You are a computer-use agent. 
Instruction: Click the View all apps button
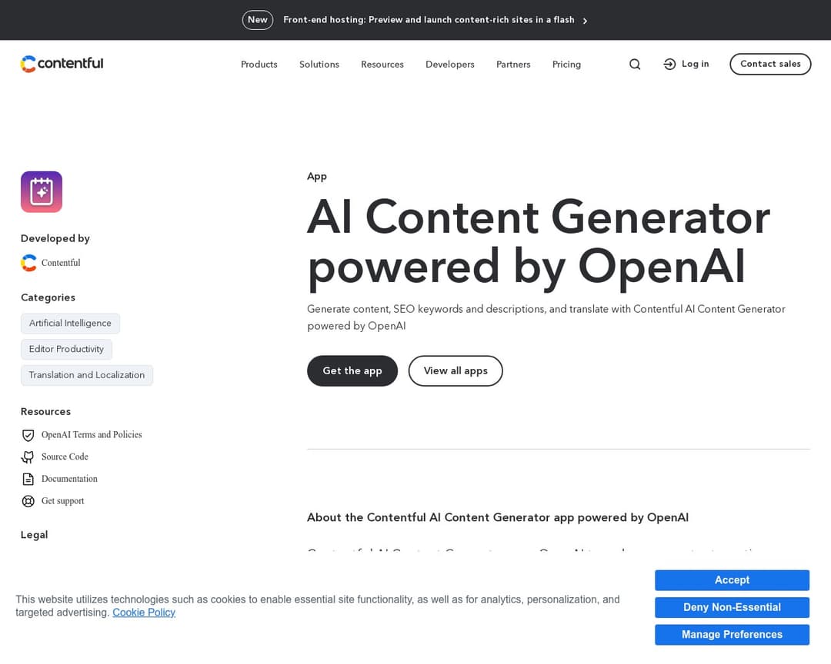click(x=456, y=370)
